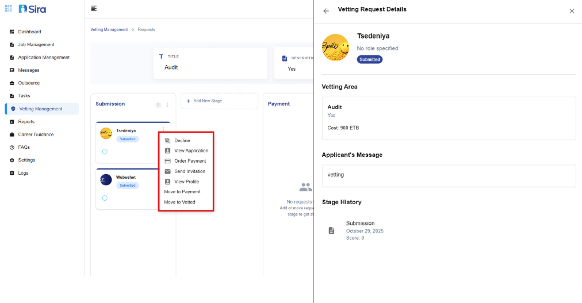This screenshot has height=303, width=582.
Task: Click the Career Guidance briefcase icon
Action: [12, 135]
